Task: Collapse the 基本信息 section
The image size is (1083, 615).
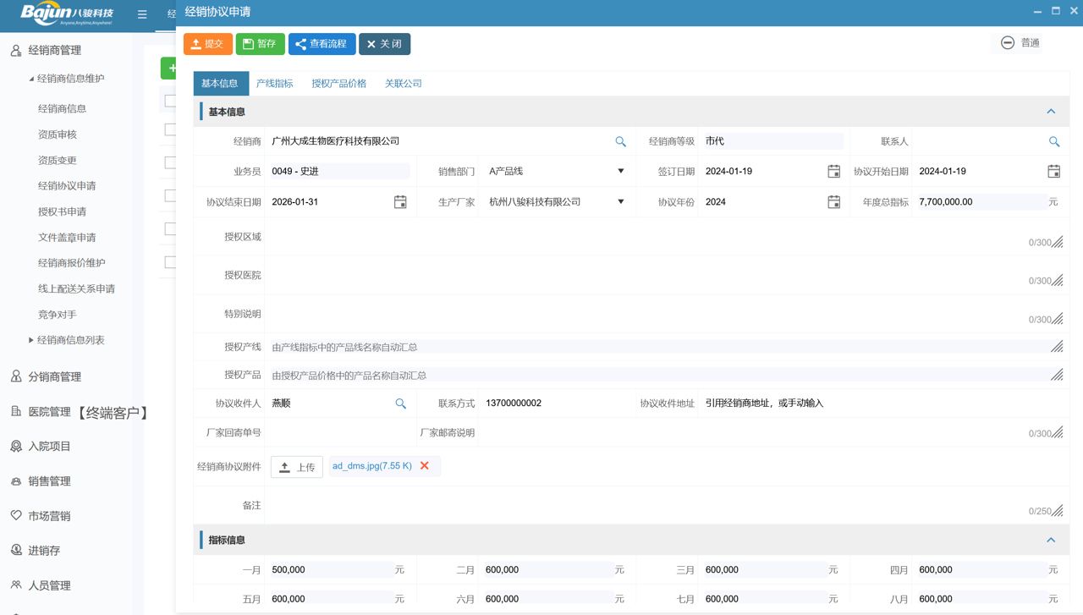Action: pos(1051,112)
